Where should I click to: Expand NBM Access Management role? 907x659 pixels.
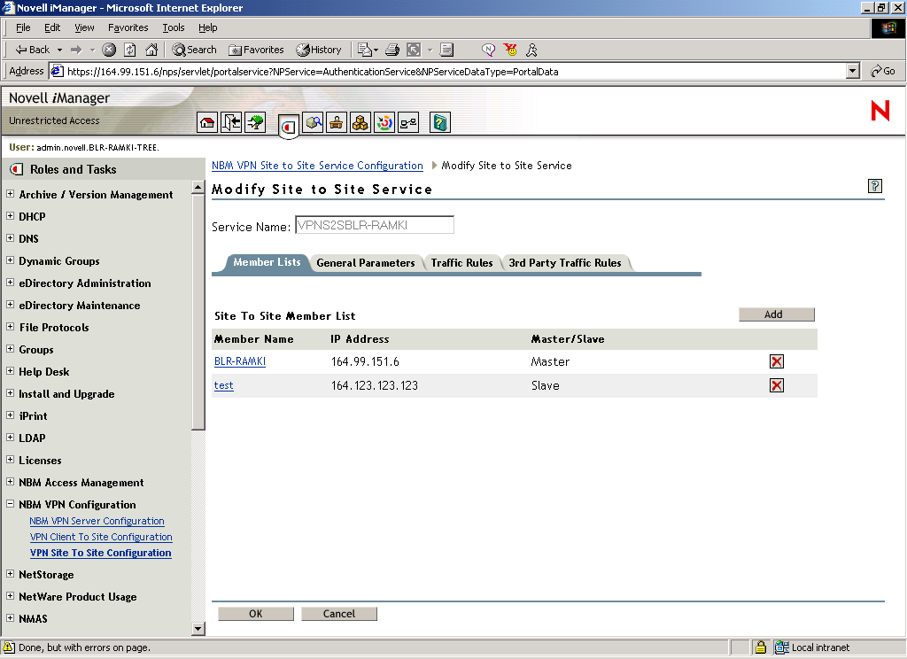coord(10,482)
